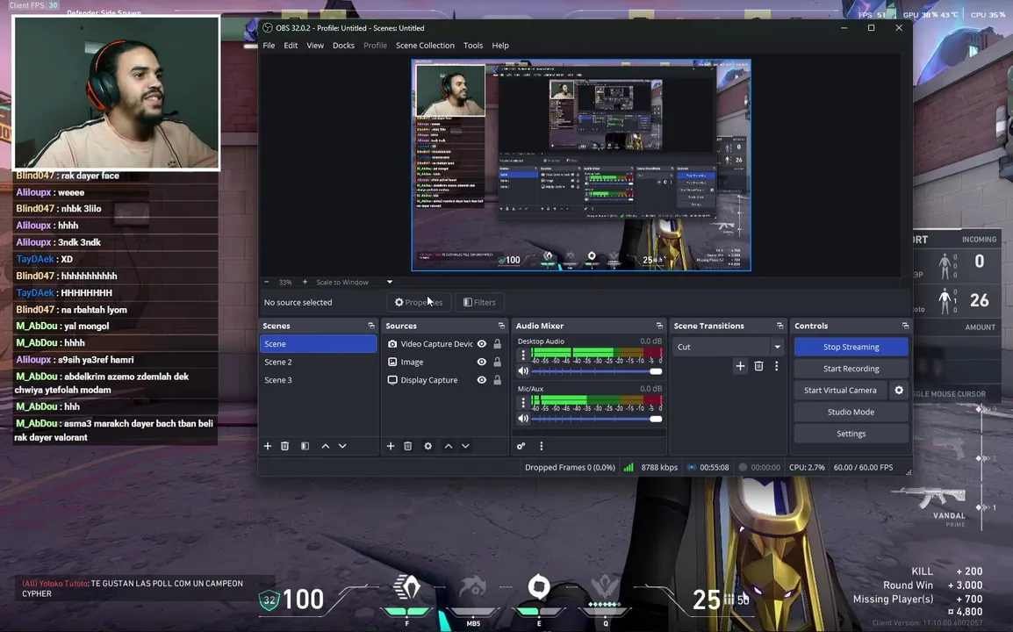Zoom out preview with minus icon

coord(266,282)
